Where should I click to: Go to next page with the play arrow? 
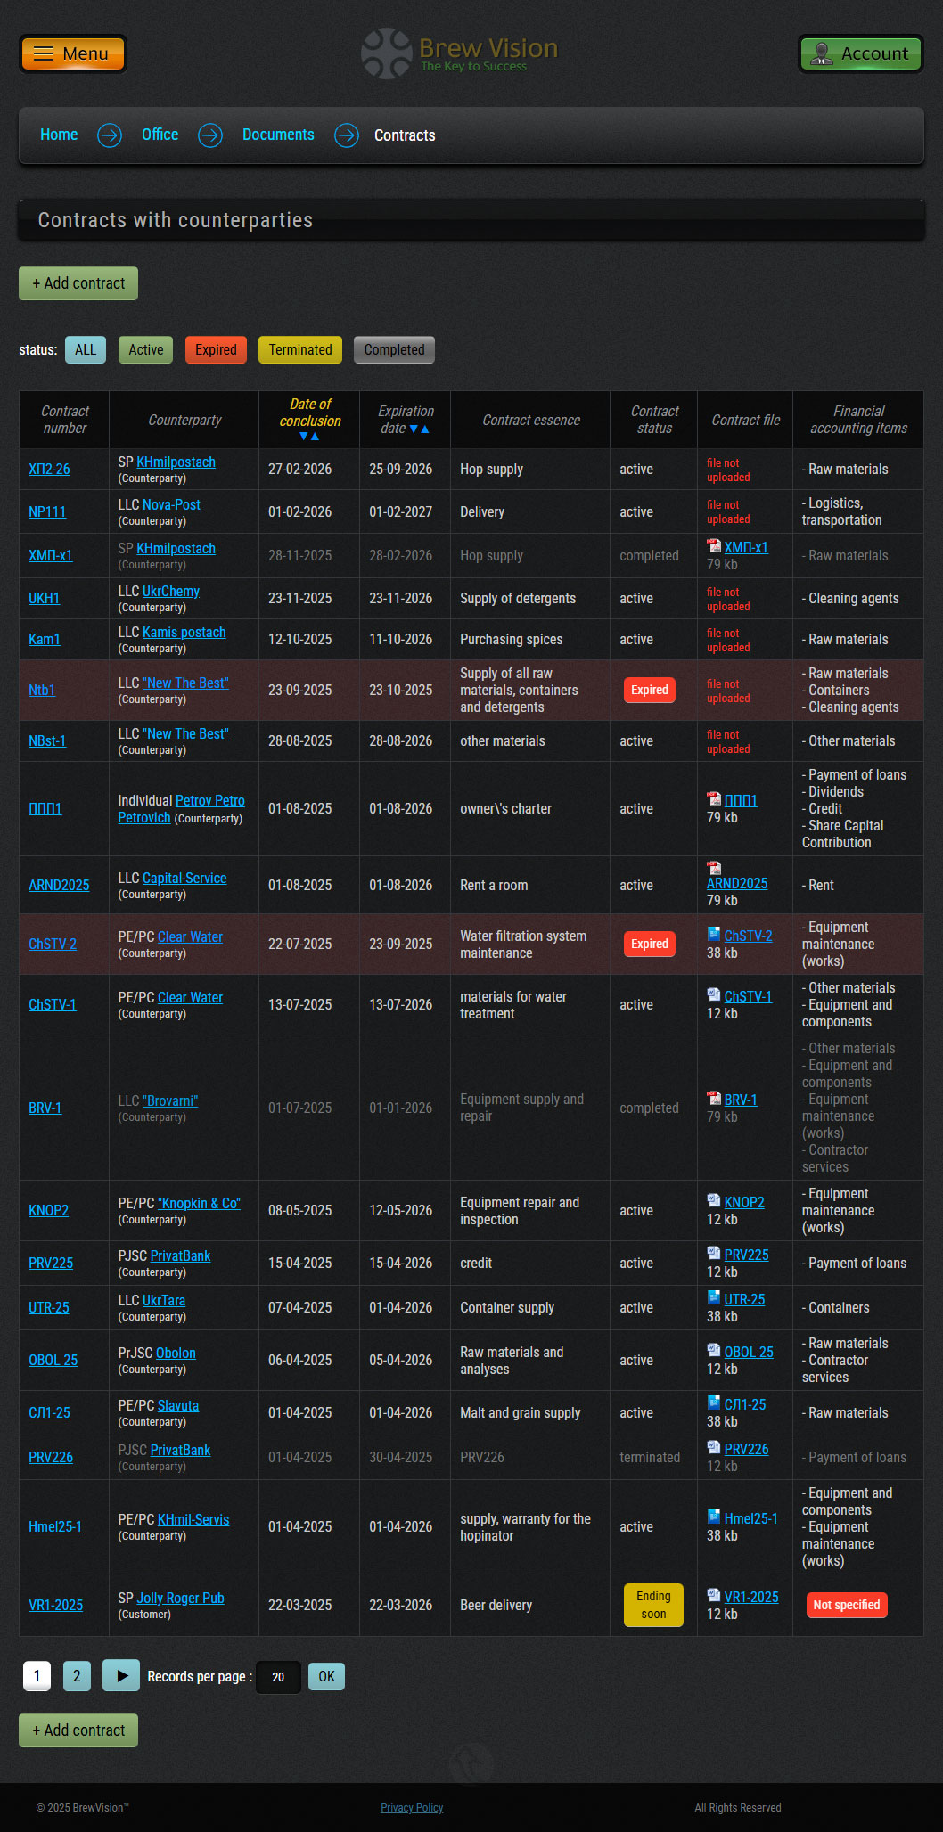coord(121,1676)
